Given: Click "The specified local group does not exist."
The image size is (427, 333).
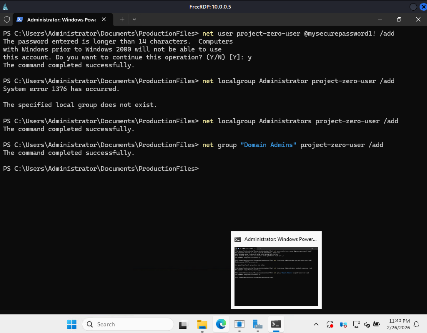Looking at the screenshot, I should 80,105.
